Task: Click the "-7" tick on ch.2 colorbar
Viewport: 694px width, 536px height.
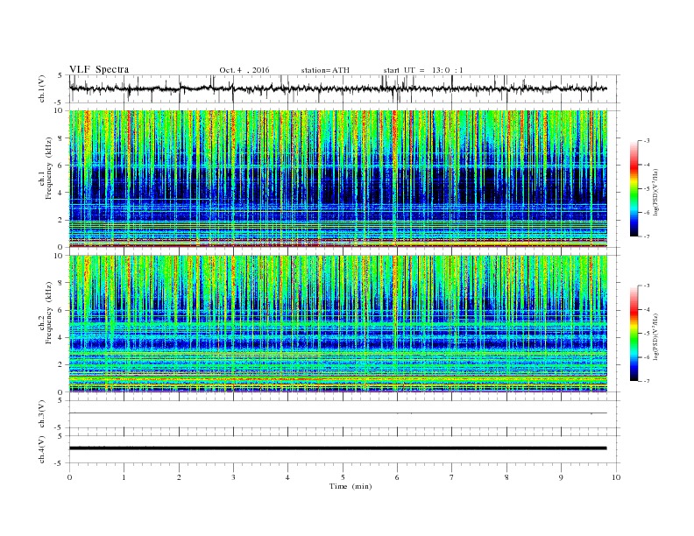Action: [x=647, y=381]
